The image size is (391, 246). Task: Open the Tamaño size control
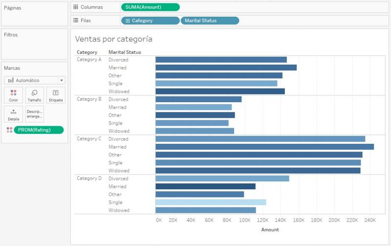34,95
